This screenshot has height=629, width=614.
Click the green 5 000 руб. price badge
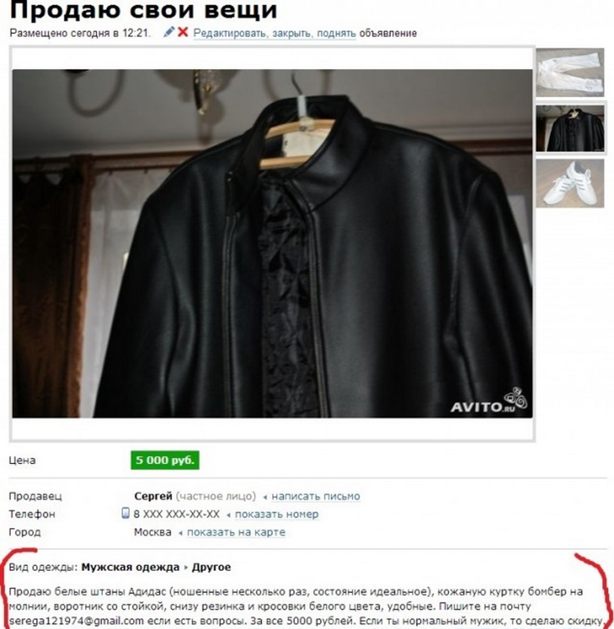(x=165, y=460)
